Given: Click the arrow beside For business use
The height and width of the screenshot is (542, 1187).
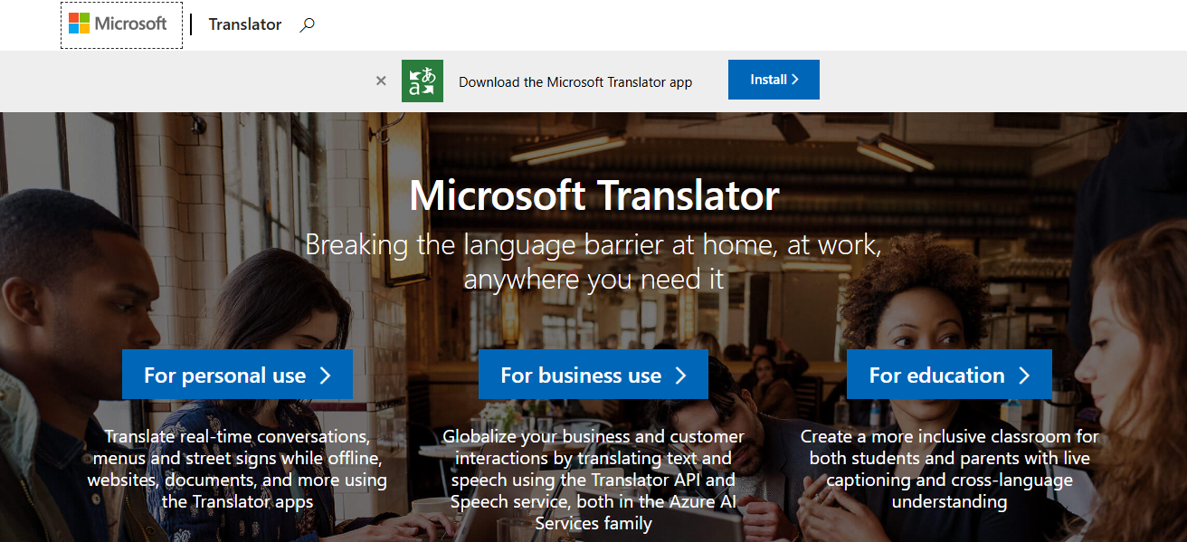Looking at the screenshot, I should (680, 376).
